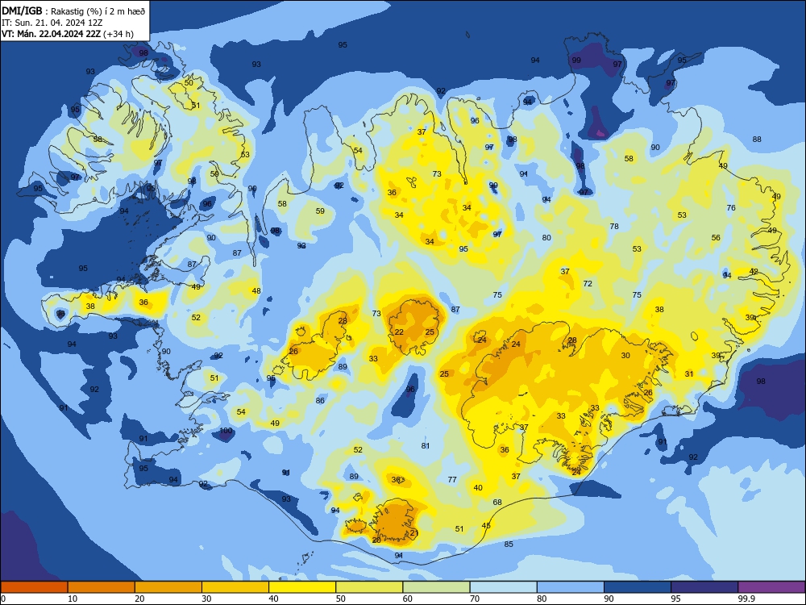Click the '86' humidity value on map
Screen dimensions: 806x605
(x=320, y=400)
